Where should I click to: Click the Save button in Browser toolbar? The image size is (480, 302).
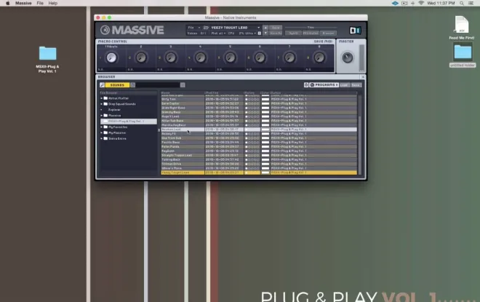click(356, 85)
